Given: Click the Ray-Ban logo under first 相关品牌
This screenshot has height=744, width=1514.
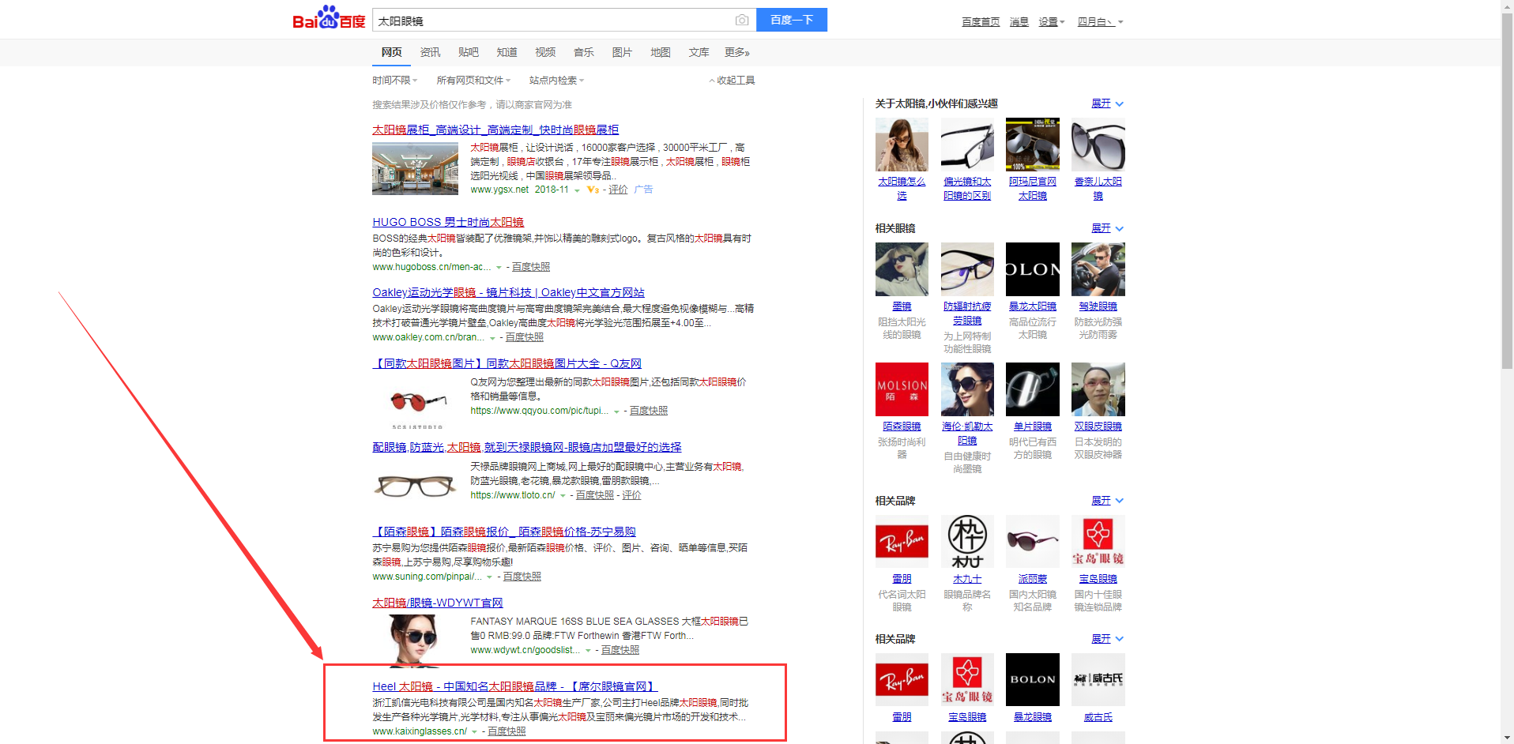Looking at the screenshot, I should tap(901, 541).
